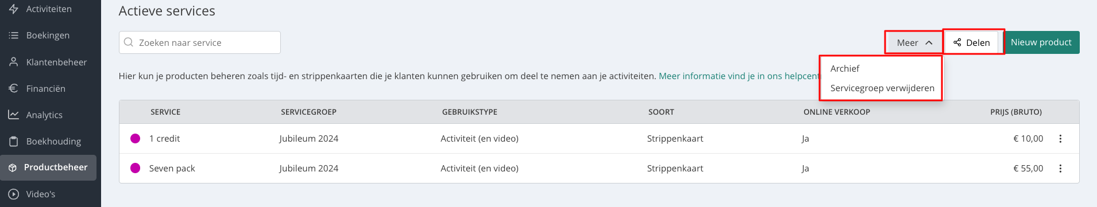Open Boekhouding clipboard icon

click(x=13, y=141)
